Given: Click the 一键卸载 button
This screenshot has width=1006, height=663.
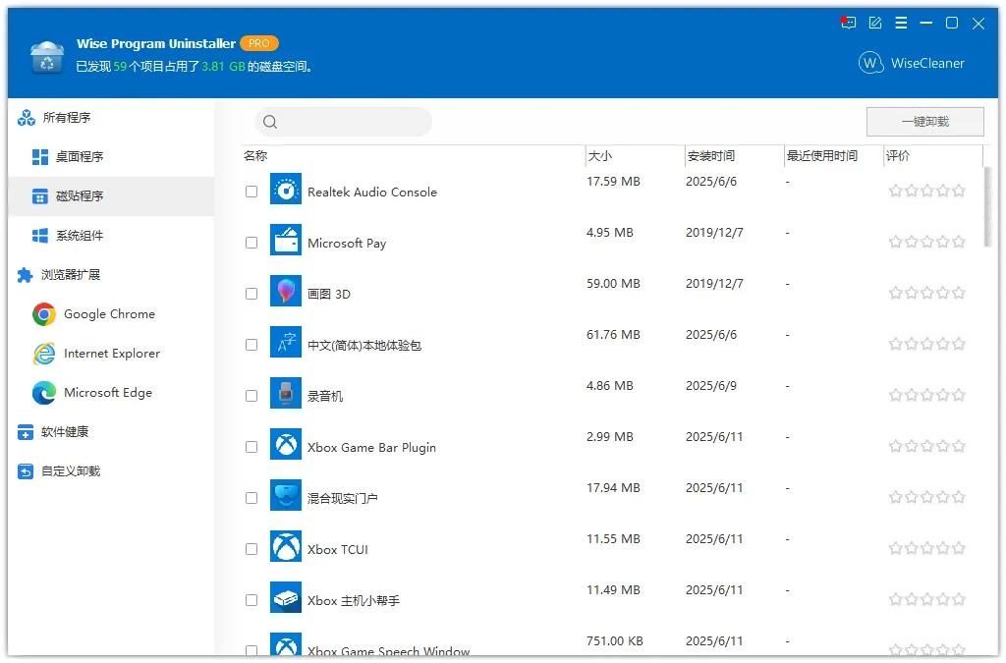Looking at the screenshot, I should (x=924, y=122).
